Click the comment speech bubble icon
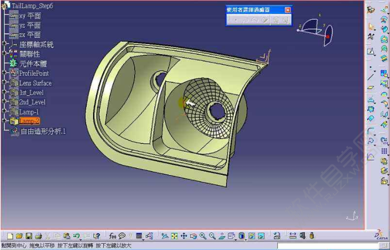Screen dimensions: 390x250 pos(122,236)
